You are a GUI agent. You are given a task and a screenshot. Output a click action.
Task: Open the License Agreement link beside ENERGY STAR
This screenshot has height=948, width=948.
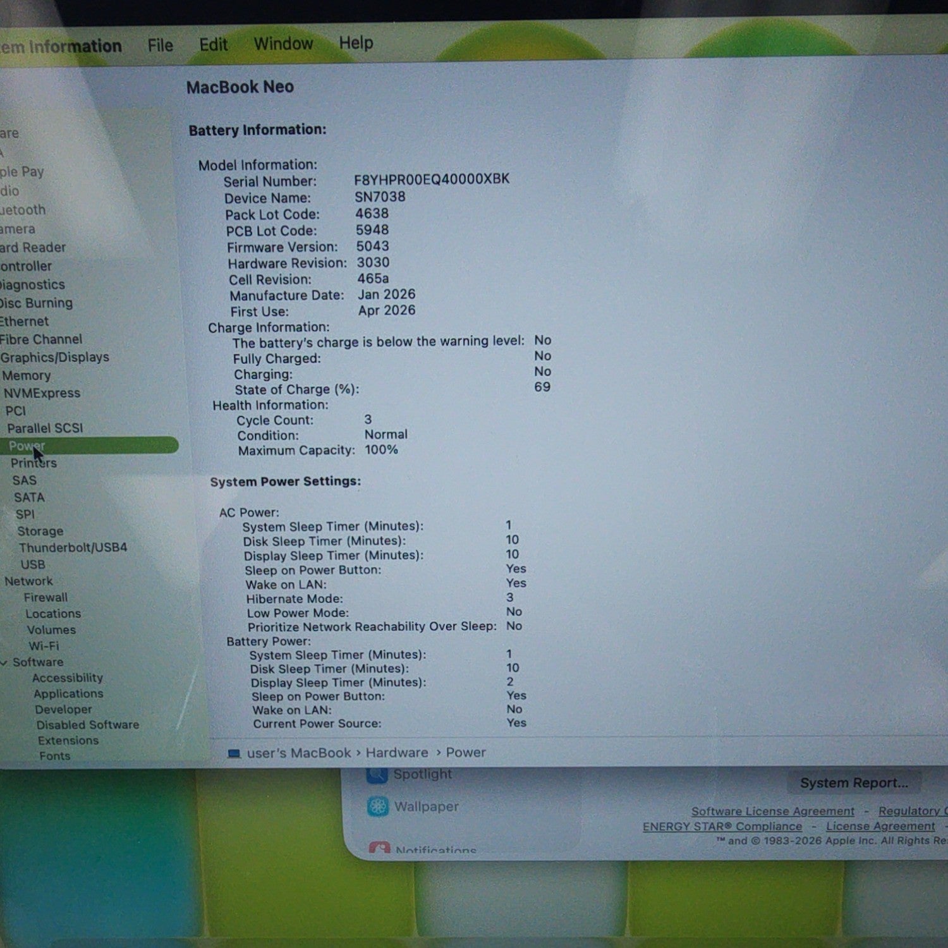(x=880, y=826)
